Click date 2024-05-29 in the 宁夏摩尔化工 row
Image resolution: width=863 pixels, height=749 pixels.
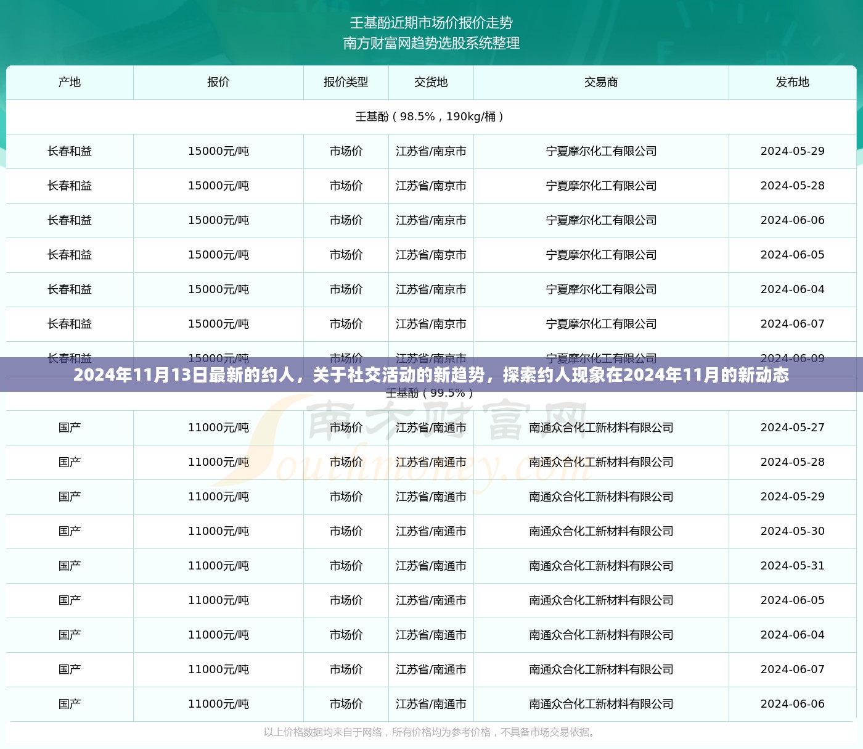tap(792, 151)
